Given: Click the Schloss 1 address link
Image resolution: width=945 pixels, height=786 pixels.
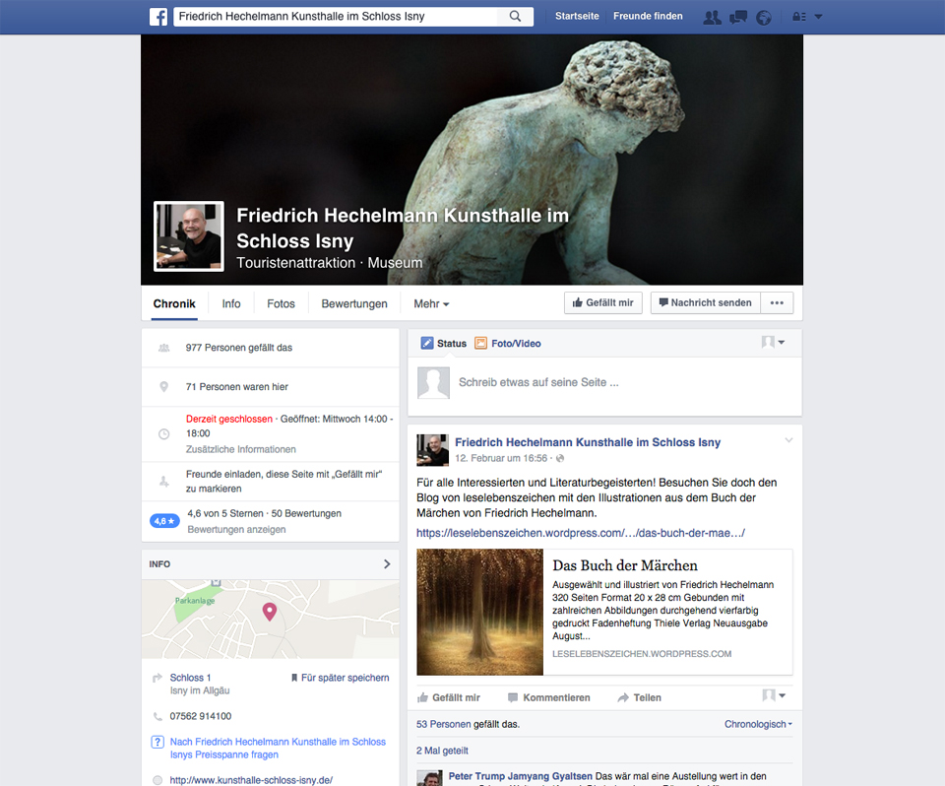Looking at the screenshot, I should click(x=190, y=678).
